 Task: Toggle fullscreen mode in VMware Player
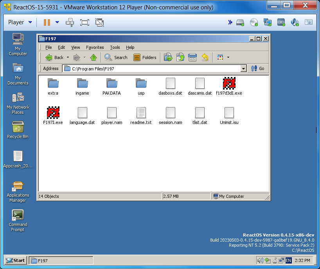84,22
